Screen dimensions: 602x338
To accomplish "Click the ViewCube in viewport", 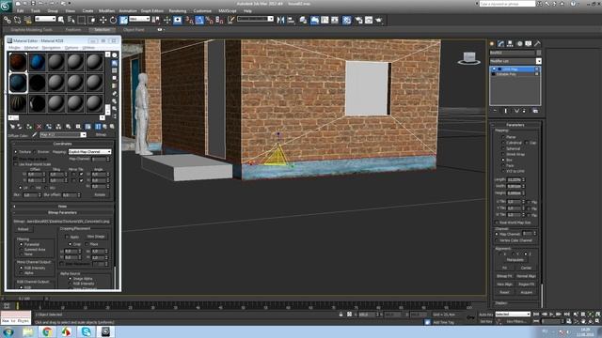I will [x=468, y=58].
